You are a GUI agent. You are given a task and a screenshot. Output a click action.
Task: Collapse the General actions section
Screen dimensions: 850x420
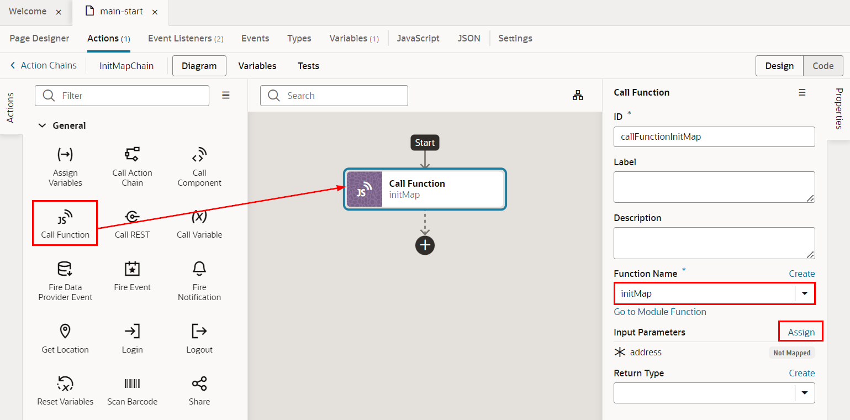point(42,125)
